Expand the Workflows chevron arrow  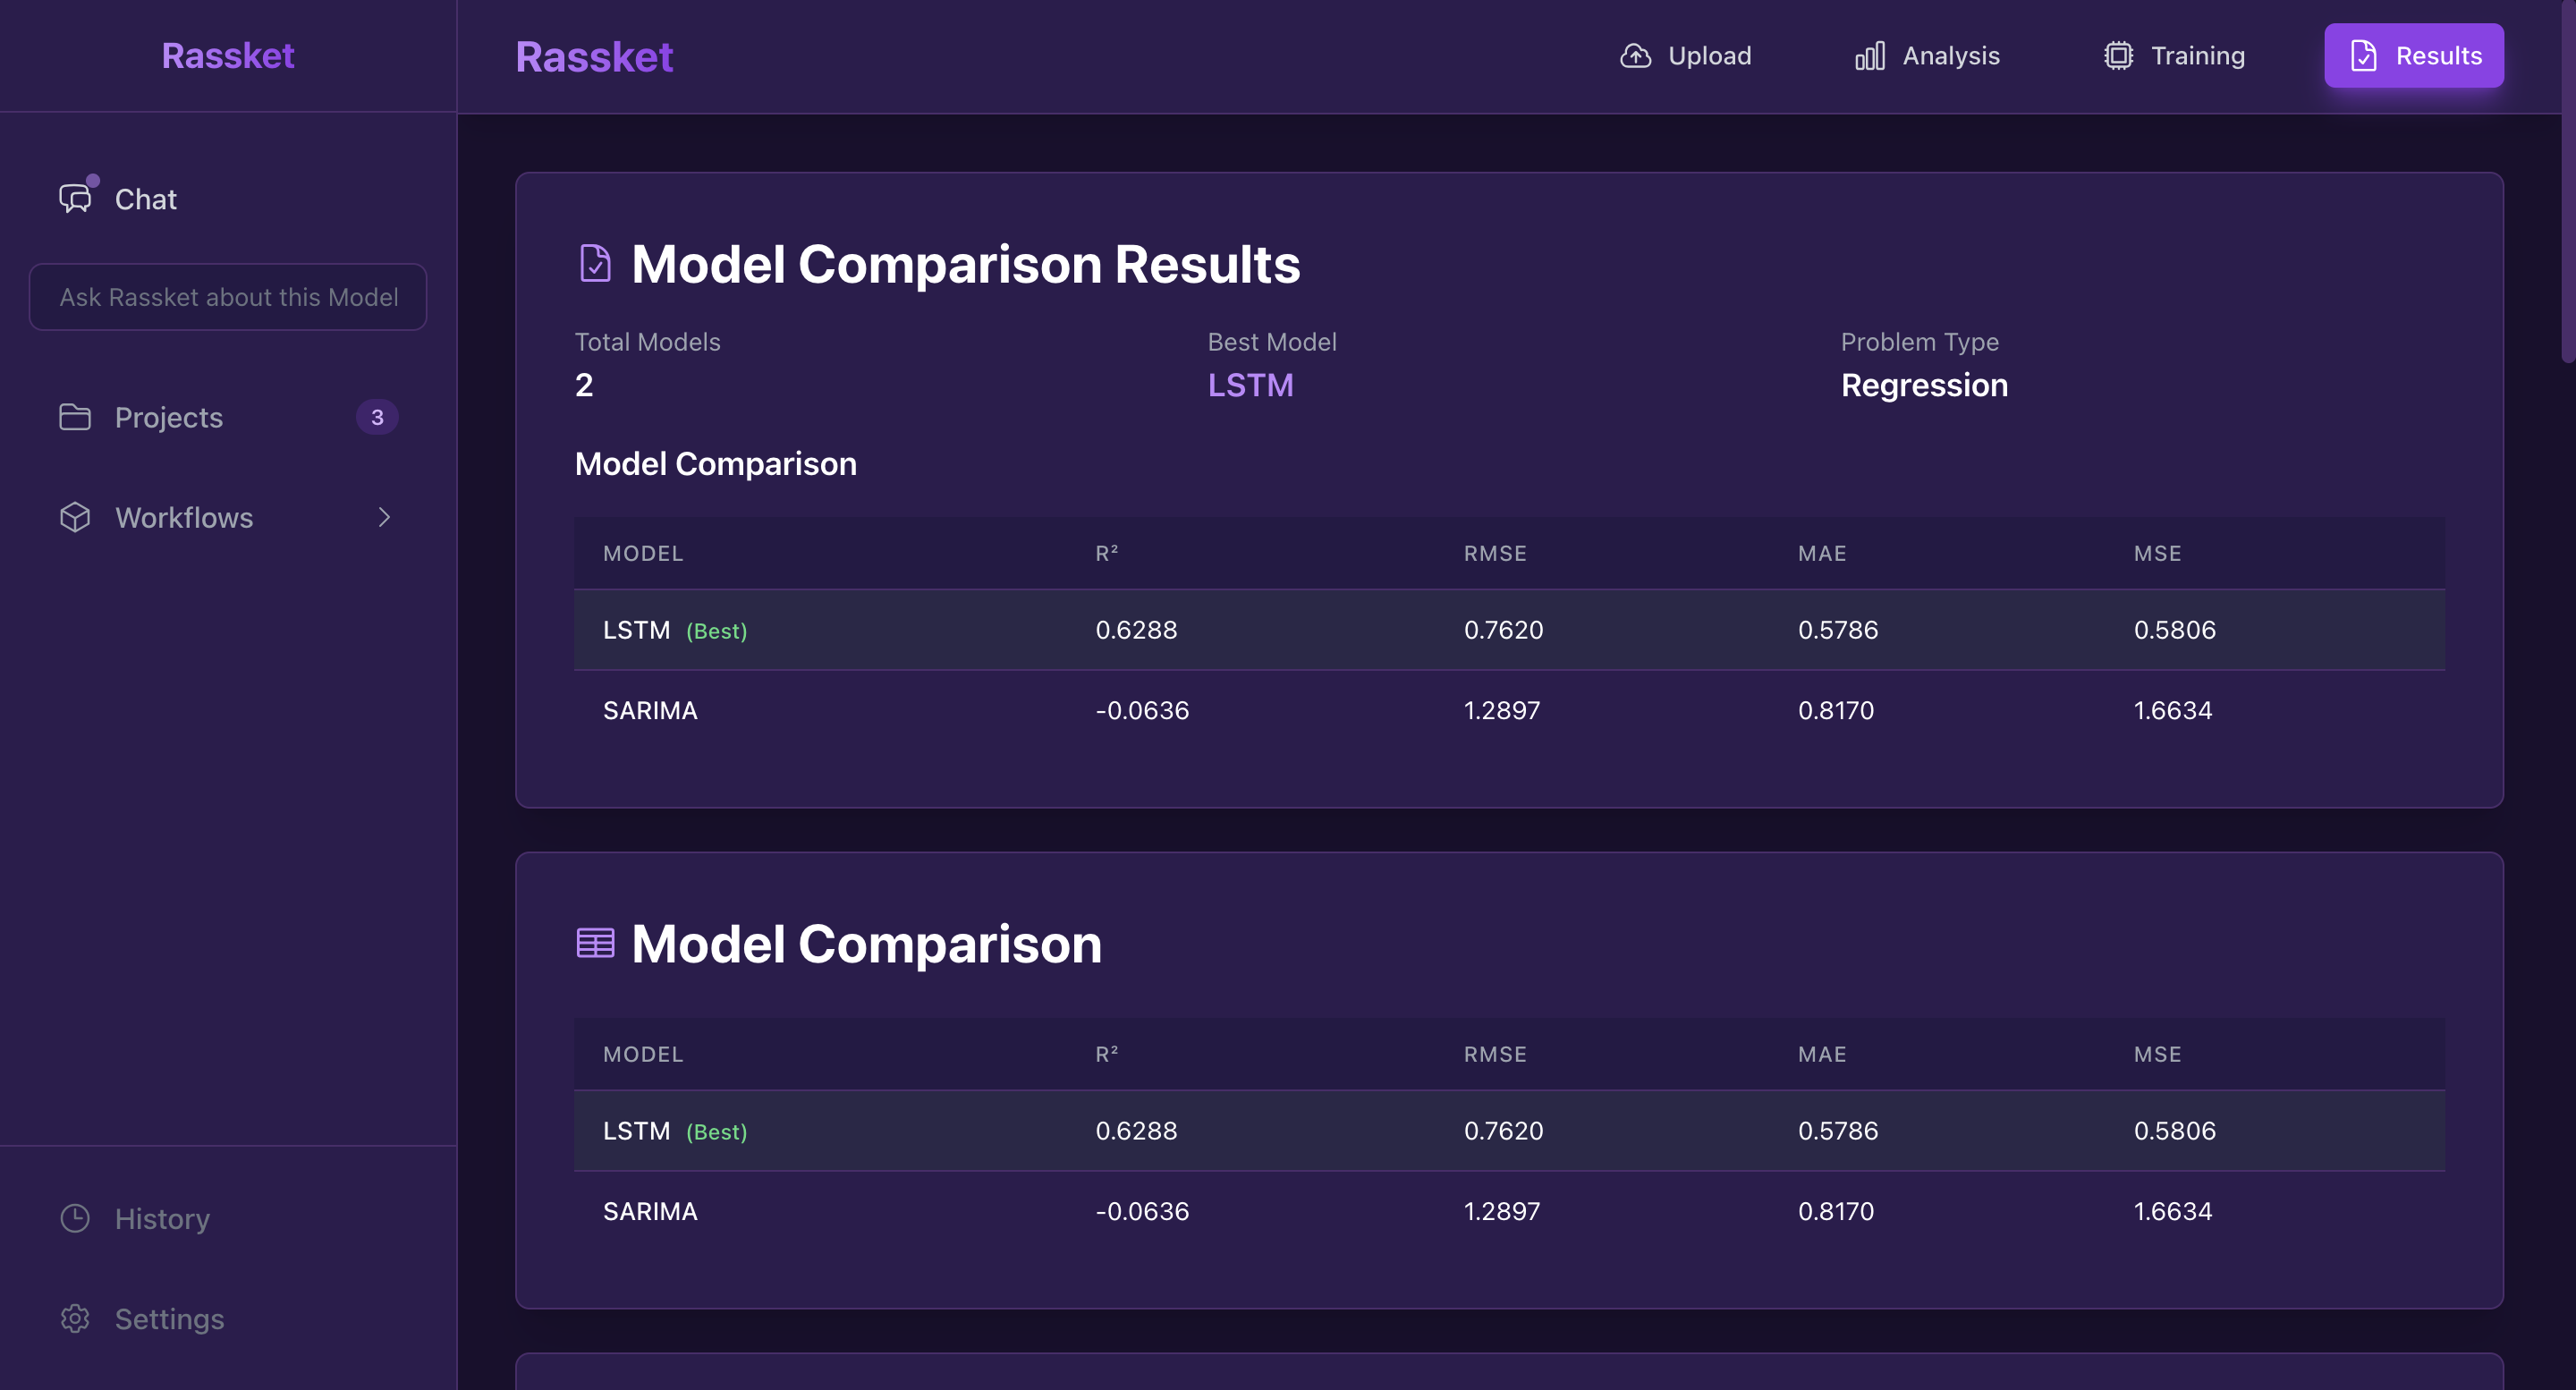point(384,517)
